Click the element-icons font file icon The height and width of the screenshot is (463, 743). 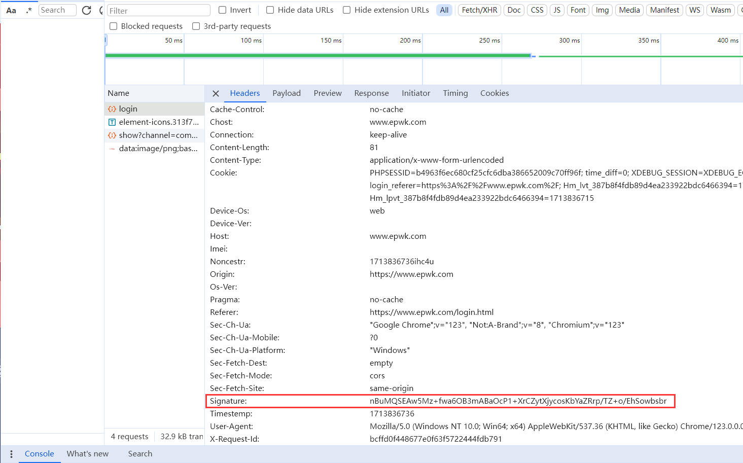[x=112, y=122]
